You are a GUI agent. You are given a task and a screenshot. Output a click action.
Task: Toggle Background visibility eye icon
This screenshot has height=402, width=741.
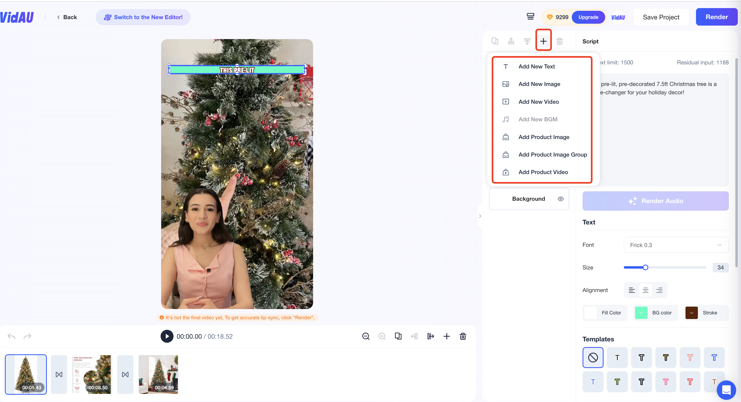(561, 199)
